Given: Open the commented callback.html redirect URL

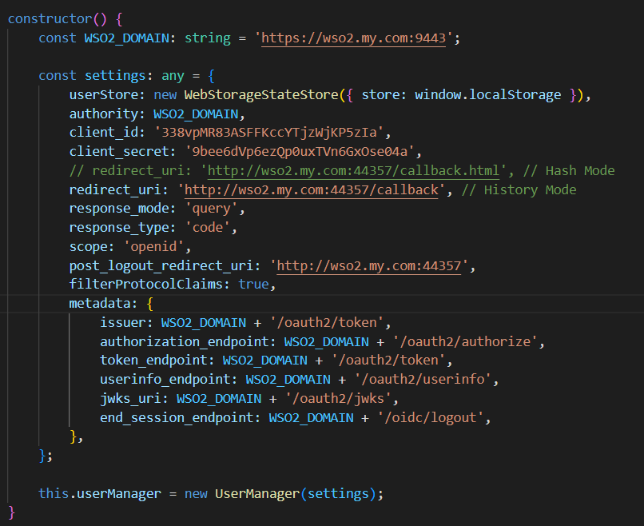Looking at the screenshot, I should (353, 170).
